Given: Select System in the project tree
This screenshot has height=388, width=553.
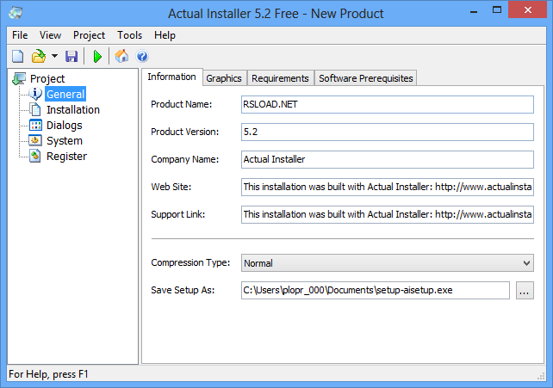Looking at the screenshot, I should (x=65, y=140).
